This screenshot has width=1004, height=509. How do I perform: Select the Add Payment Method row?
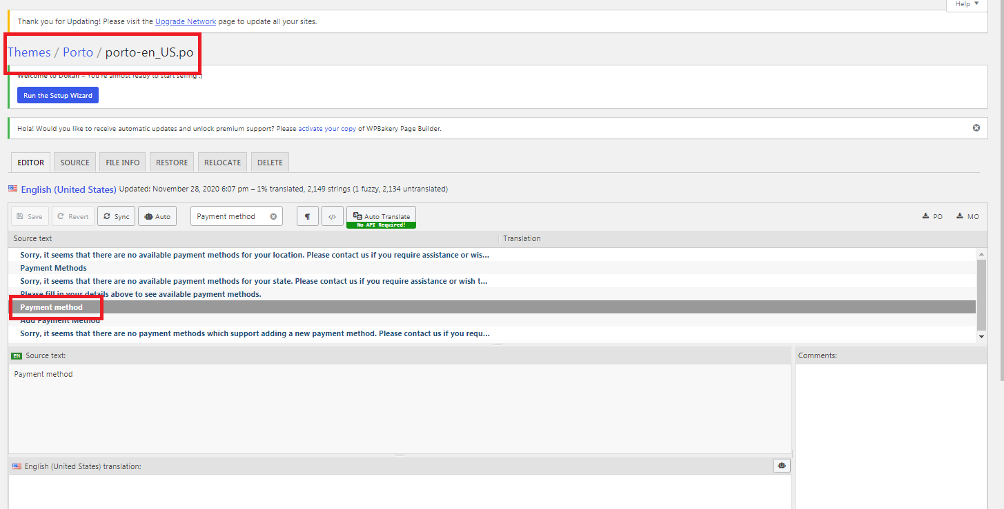click(493, 320)
